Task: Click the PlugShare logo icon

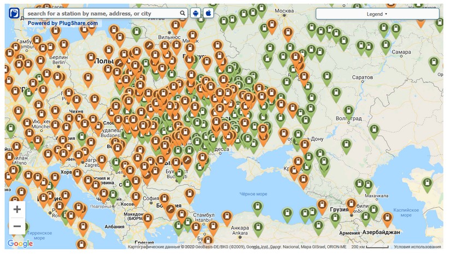Action: pos(14,13)
